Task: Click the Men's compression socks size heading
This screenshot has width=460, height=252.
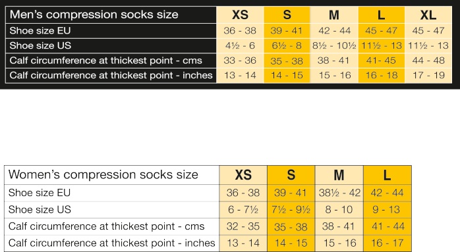Action: pos(94,14)
